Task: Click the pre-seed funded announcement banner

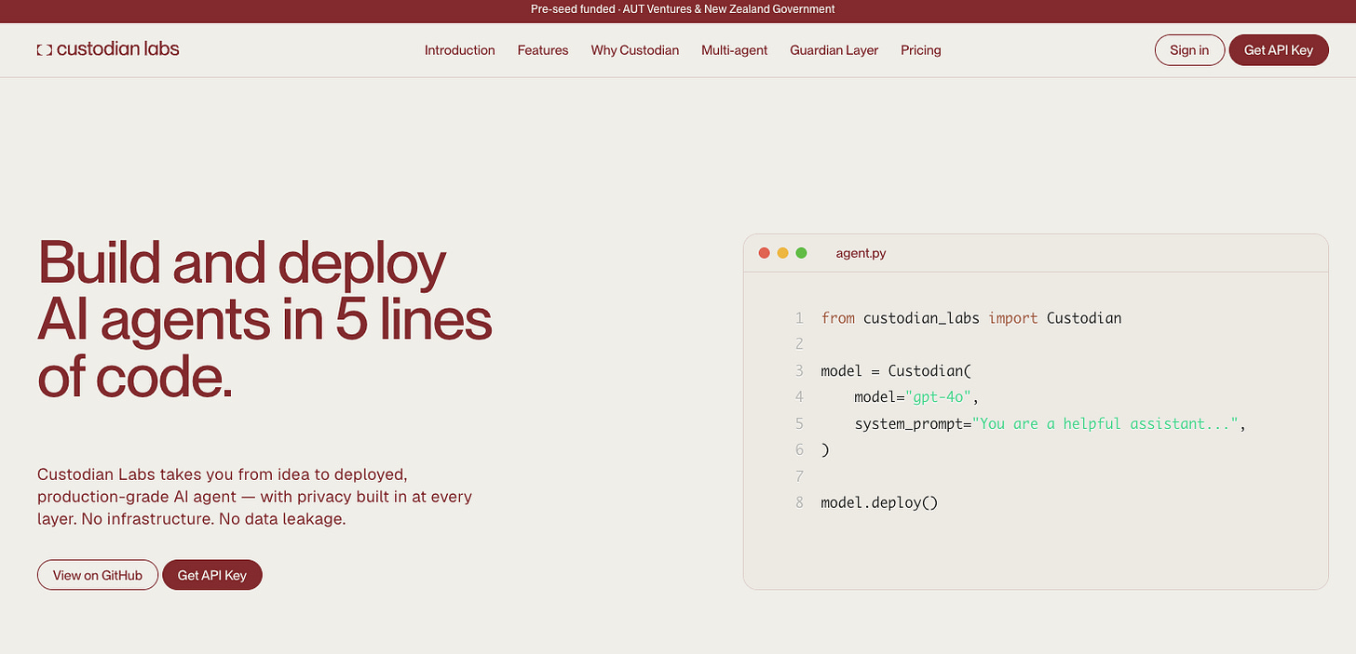Action: (x=678, y=9)
